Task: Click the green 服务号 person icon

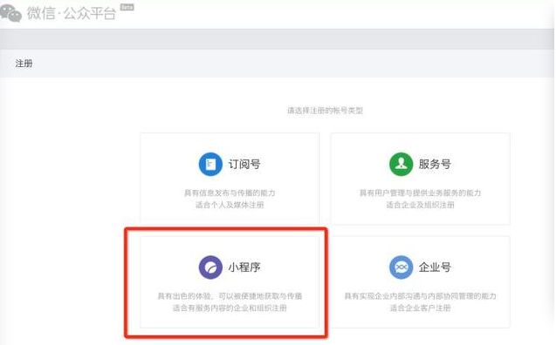Action: (401, 164)
